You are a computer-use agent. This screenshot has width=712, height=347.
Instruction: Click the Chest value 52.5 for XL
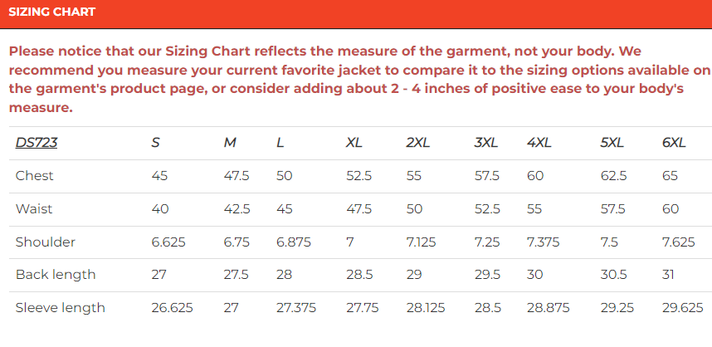click(358, 175)
